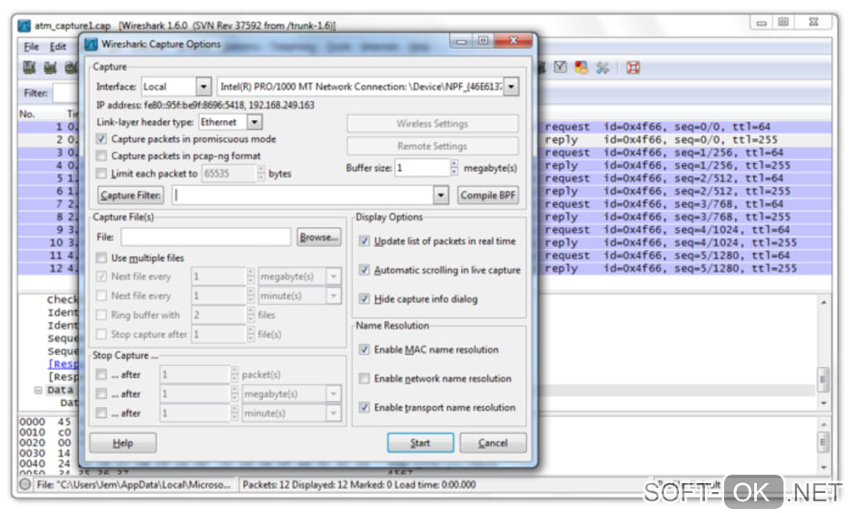Image resolution: width=852 pixels, height=513 pixels.
Task: Open the capture filter history dropdown arrow
Action: [441, 195]
